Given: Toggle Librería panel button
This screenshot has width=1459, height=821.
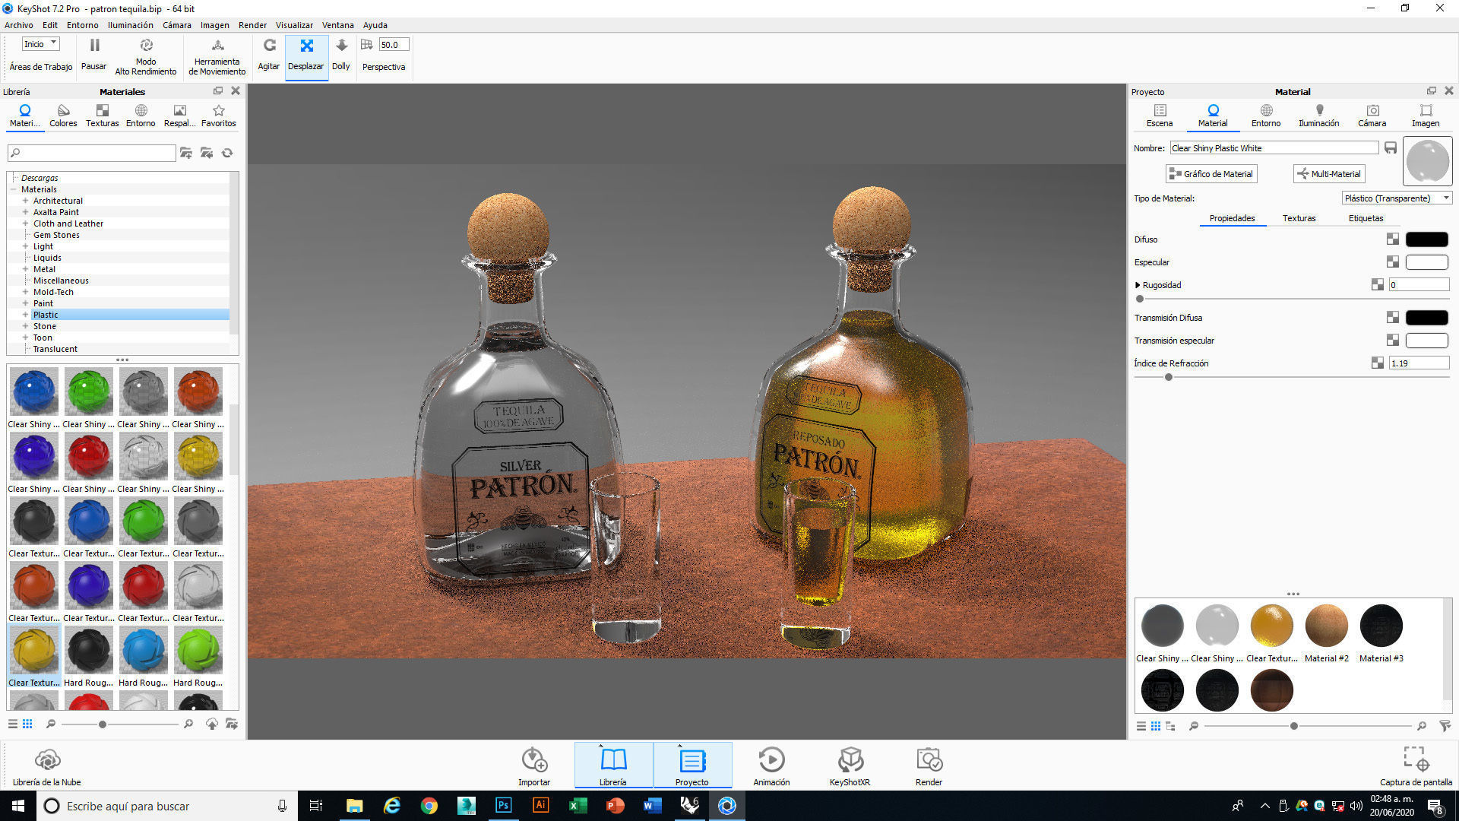Looking at the screenshot, I should [613, 766].
